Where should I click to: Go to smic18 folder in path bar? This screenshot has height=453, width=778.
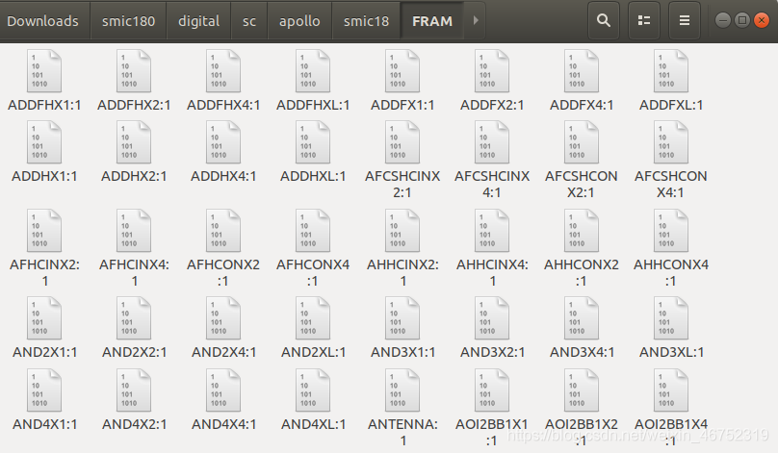(366, 21)
